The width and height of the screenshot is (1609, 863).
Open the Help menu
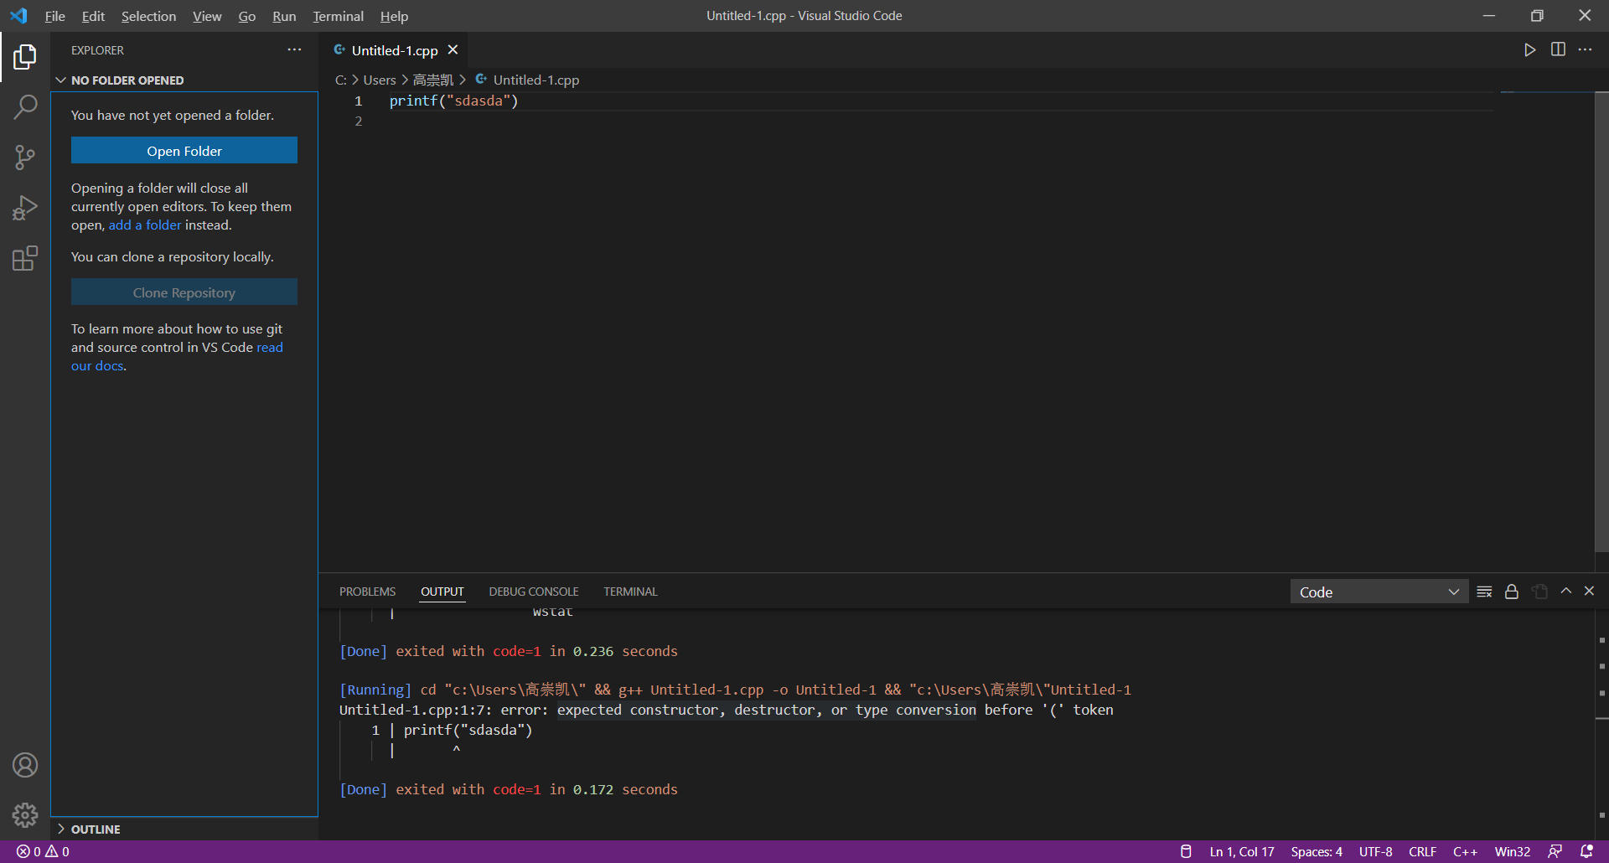point(394,16)
